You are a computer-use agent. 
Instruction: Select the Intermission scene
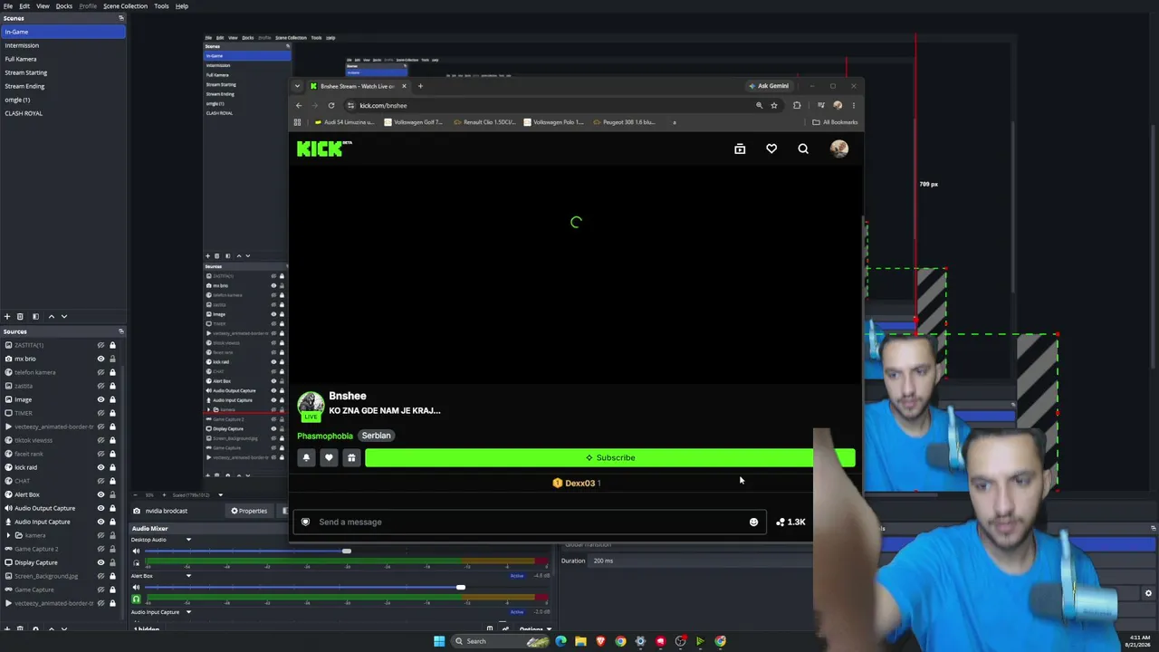point(63,45)
